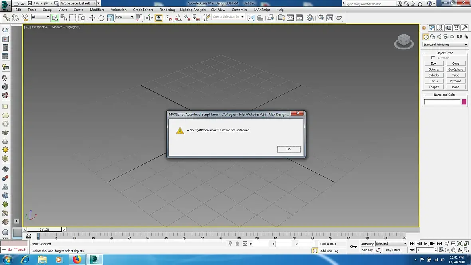Open the Render Setup dialog
Viewport: 471px width, 265px height.
321,18
